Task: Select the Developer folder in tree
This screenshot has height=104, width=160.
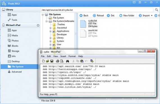Action: [62, 34]
